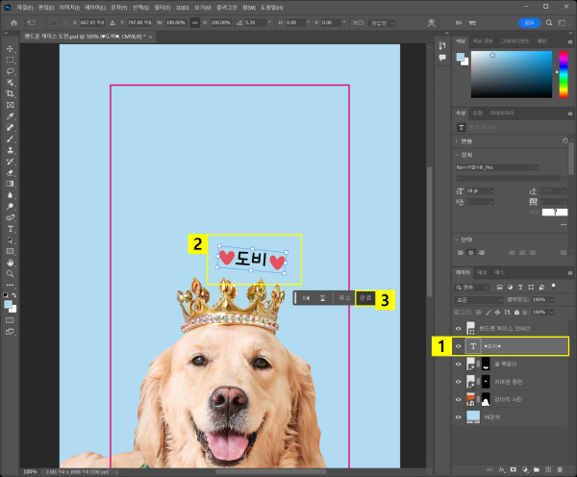Open the layer blending mode dropdown
This screenshot has height=477, width=577.
[478, 299]
